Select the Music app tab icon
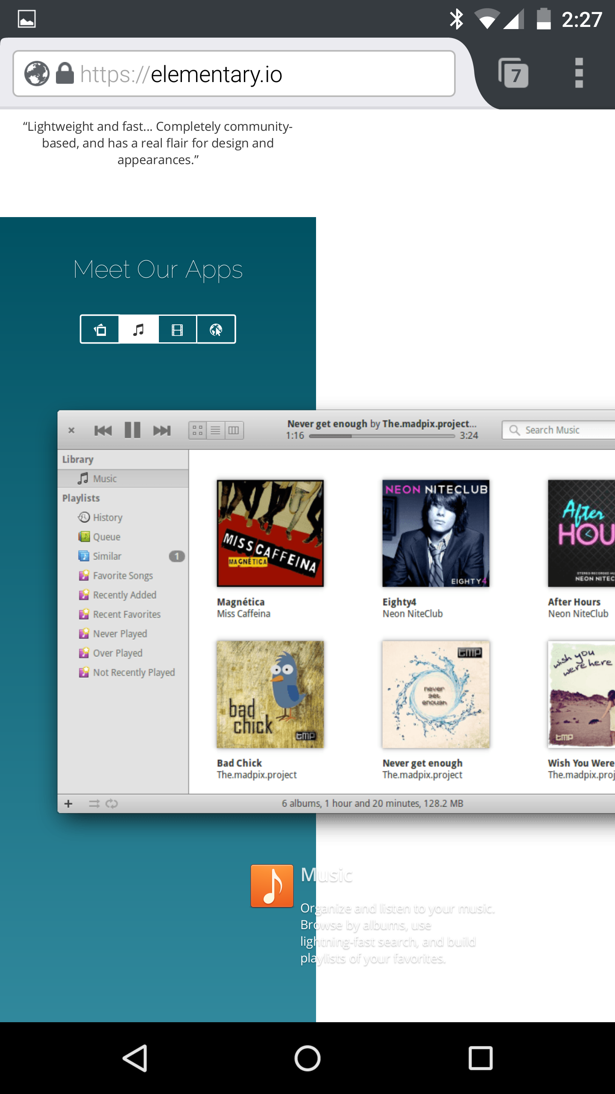The width and height of the screenshot is (615, 1094). [138, 329]
